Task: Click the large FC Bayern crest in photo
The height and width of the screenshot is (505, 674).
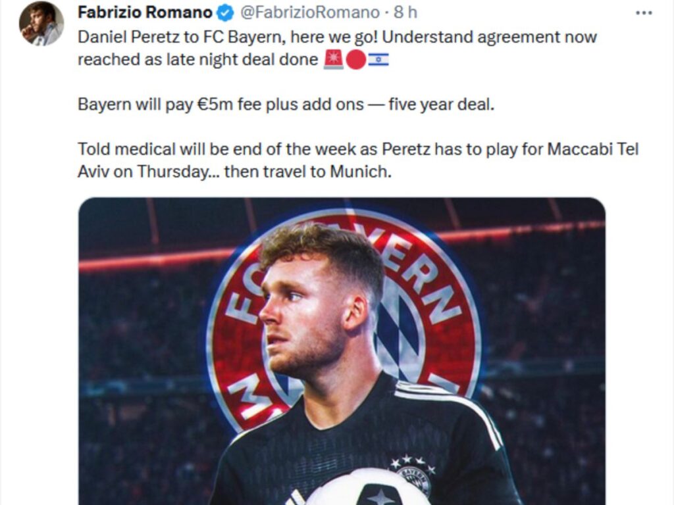Action: point(344,322)
